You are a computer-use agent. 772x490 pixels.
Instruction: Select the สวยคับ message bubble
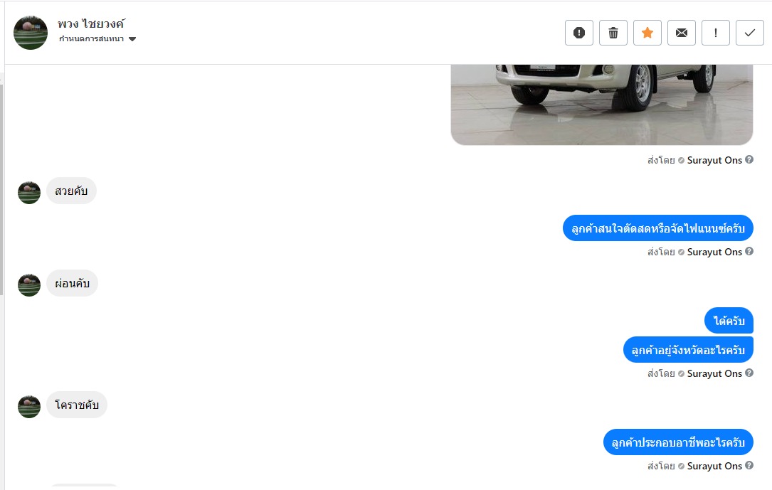click(71, 191)
